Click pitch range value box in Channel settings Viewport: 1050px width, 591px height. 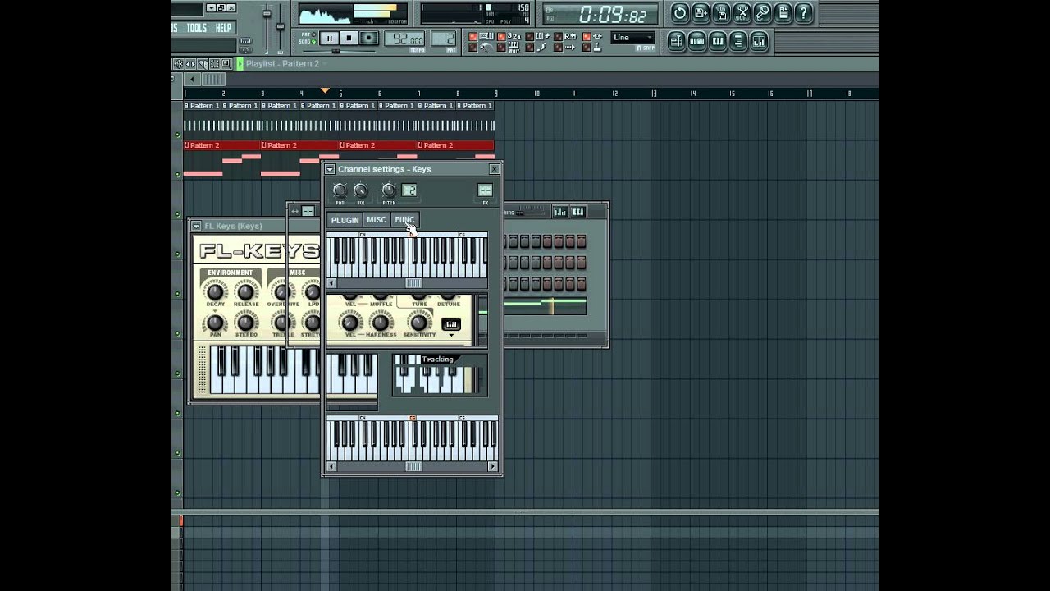click(x=409, y=190)
